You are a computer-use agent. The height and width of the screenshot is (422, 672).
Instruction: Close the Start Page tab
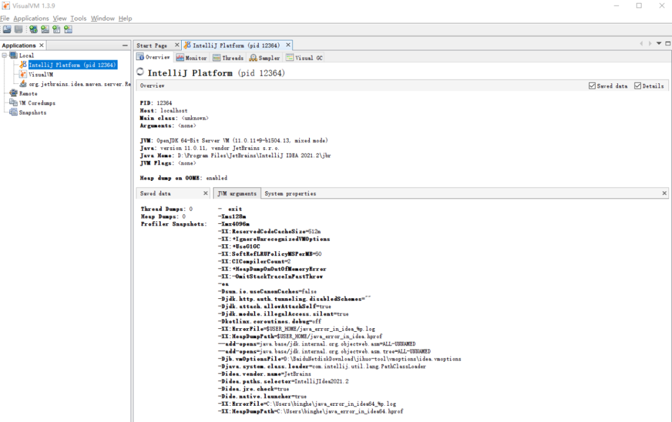click(177, 45)
